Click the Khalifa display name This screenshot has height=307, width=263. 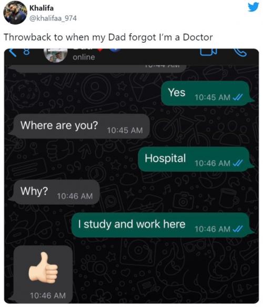pyautogui.click(x=42, y=8)
